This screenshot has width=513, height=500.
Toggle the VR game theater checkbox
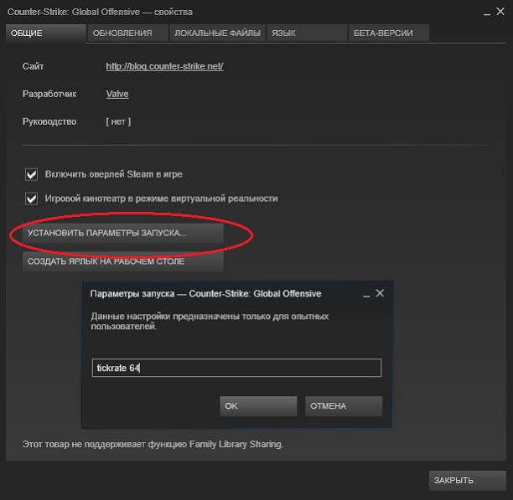tap(31, 198)
